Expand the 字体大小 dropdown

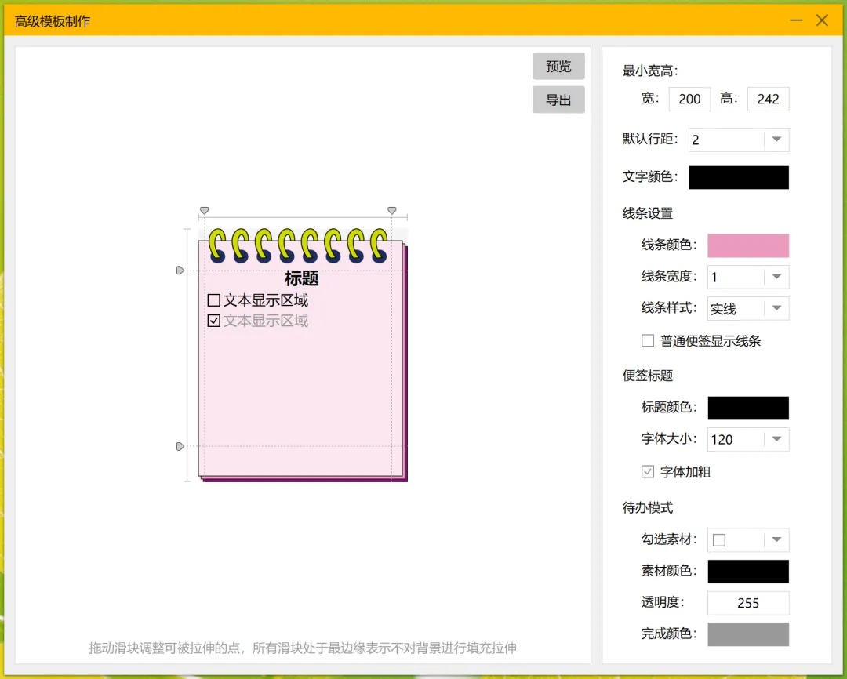(776, 439)
